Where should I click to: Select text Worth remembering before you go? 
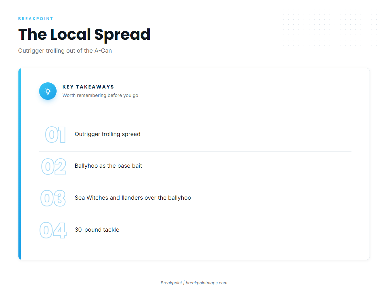(x=100, y=95)
